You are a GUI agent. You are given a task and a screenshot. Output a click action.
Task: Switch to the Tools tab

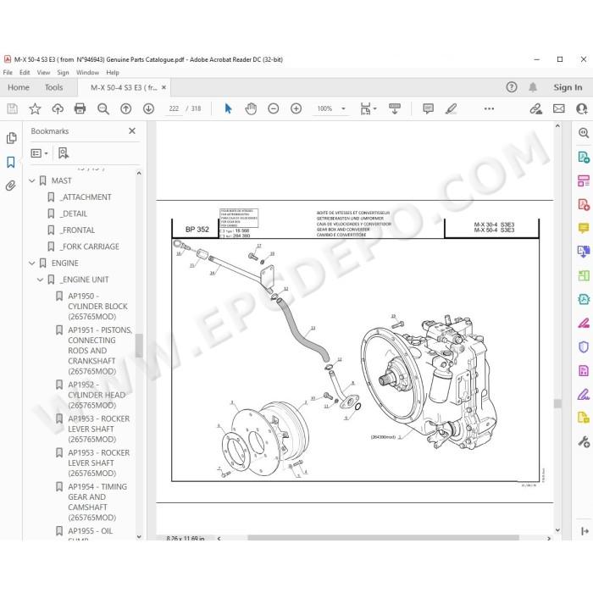tap(53, 87)
